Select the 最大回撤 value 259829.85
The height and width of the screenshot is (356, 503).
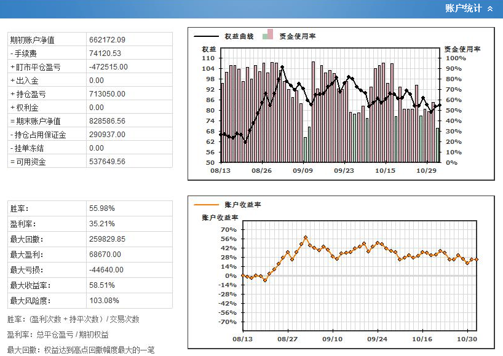click(x=107, y=239)
